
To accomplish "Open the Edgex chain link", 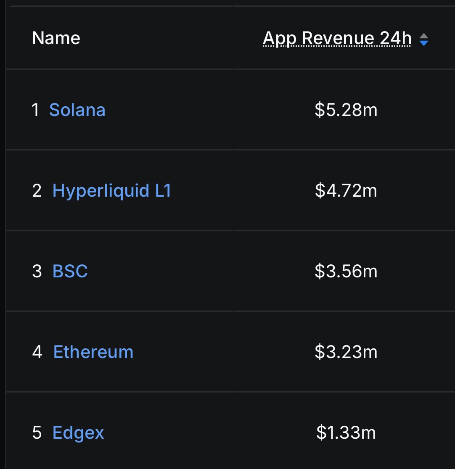I will pos(78,432).
